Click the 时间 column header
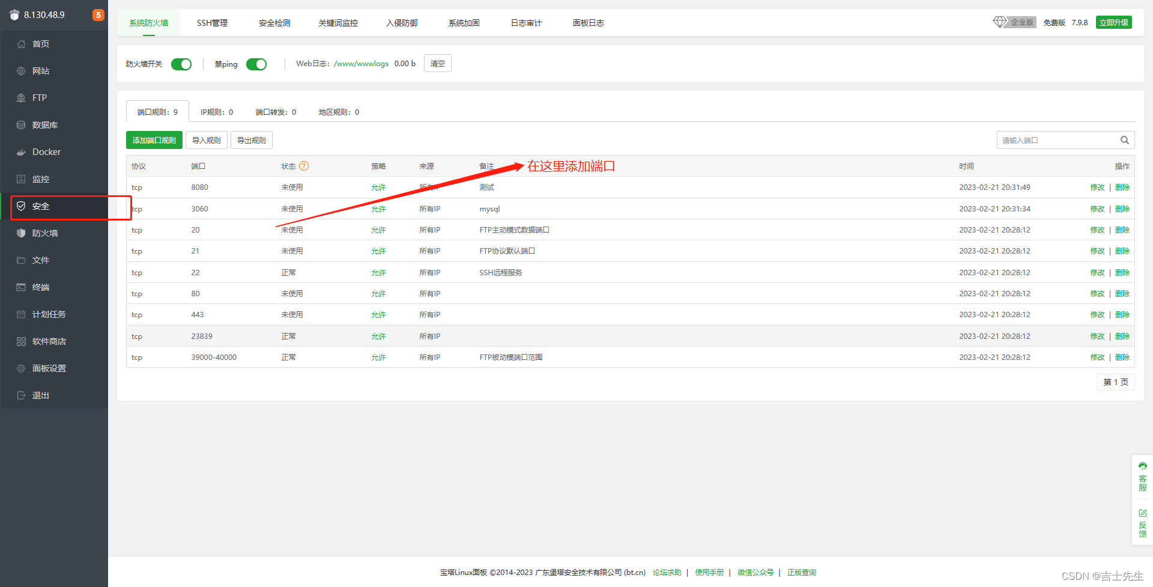This screenshot has width=1153, height=587. (966, 166)
